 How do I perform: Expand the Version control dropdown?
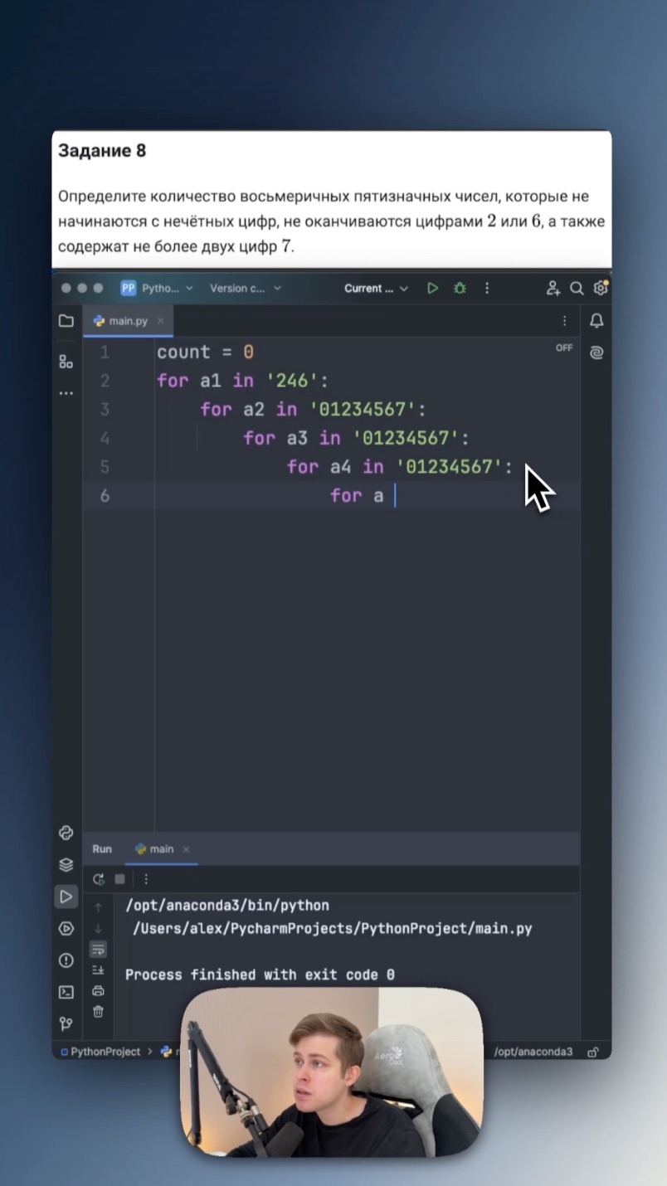(x=246, y=289)
